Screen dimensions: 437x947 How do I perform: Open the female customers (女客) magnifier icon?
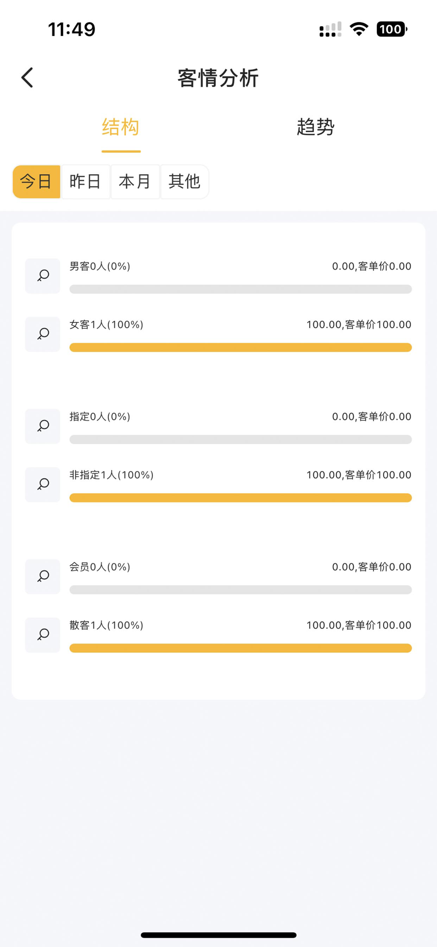click(43, 334)
